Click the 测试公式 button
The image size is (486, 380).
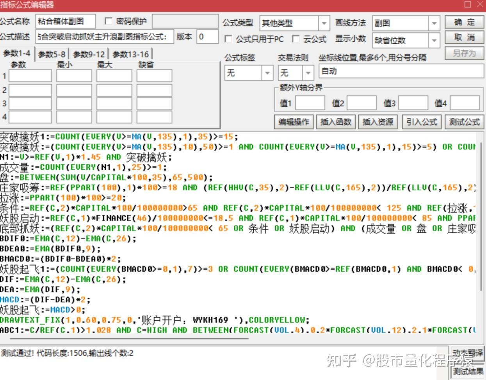click(x=464, y=122)
